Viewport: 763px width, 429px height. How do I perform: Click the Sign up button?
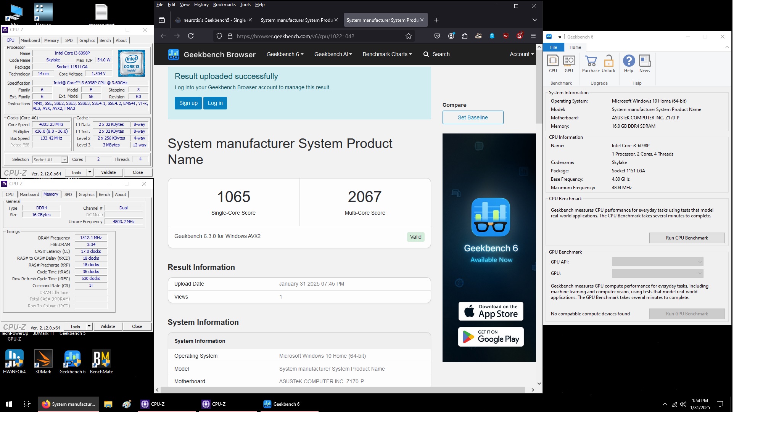(188, 103)
